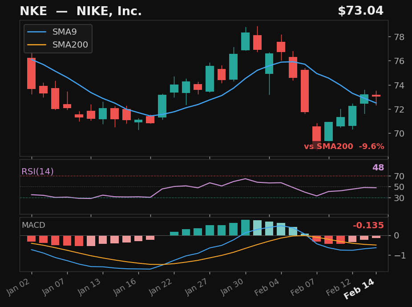Click the RSI axis label 70
This screenshot has width=412, height=307.
399,176
